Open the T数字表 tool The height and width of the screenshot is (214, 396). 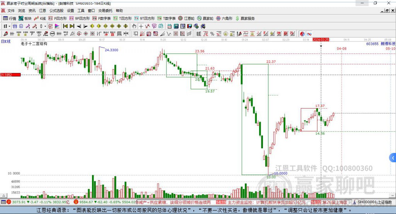pos(166,19)
